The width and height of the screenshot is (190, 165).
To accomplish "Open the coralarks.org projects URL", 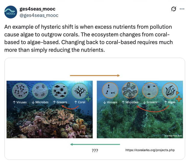I will [150, 150].
